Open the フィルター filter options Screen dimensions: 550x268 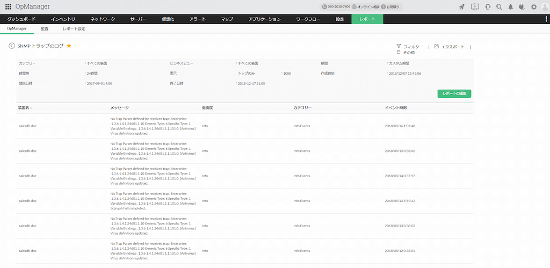pyautogui.click(x=409, y=47)
